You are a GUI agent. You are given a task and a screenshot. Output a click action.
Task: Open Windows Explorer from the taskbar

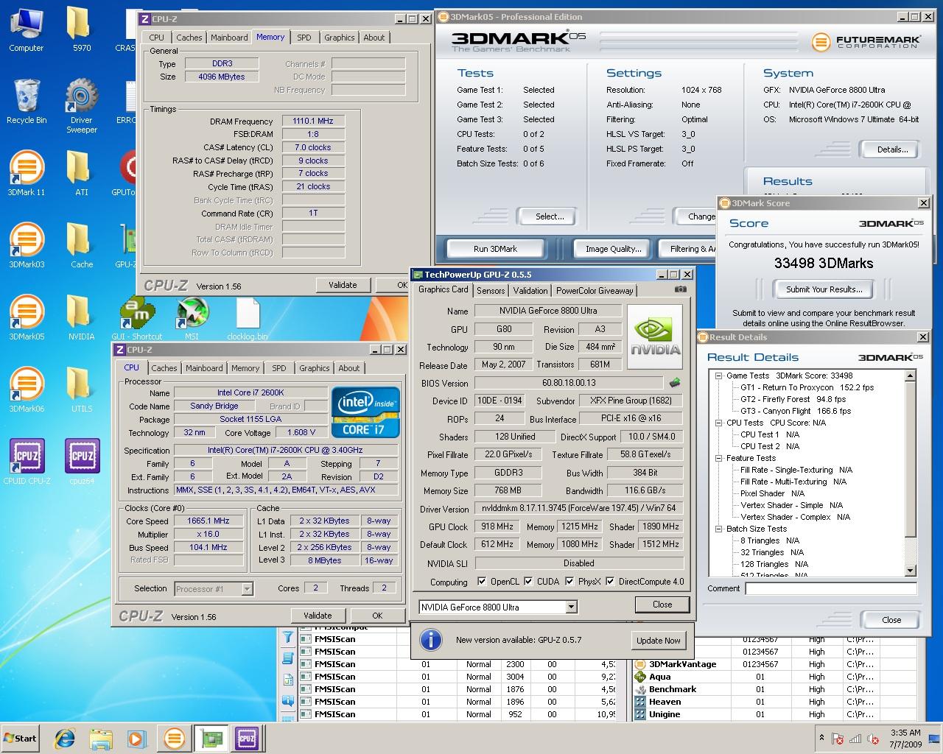(x=101, y=738)
